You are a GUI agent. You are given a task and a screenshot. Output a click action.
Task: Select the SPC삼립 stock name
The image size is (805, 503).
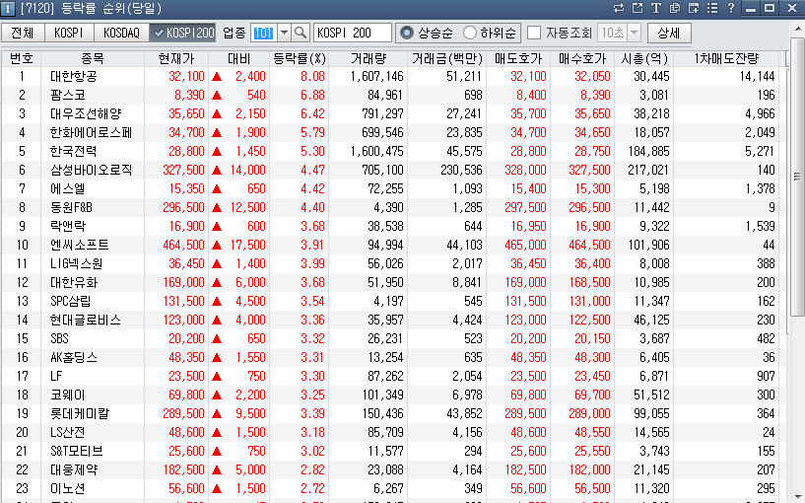70,301
